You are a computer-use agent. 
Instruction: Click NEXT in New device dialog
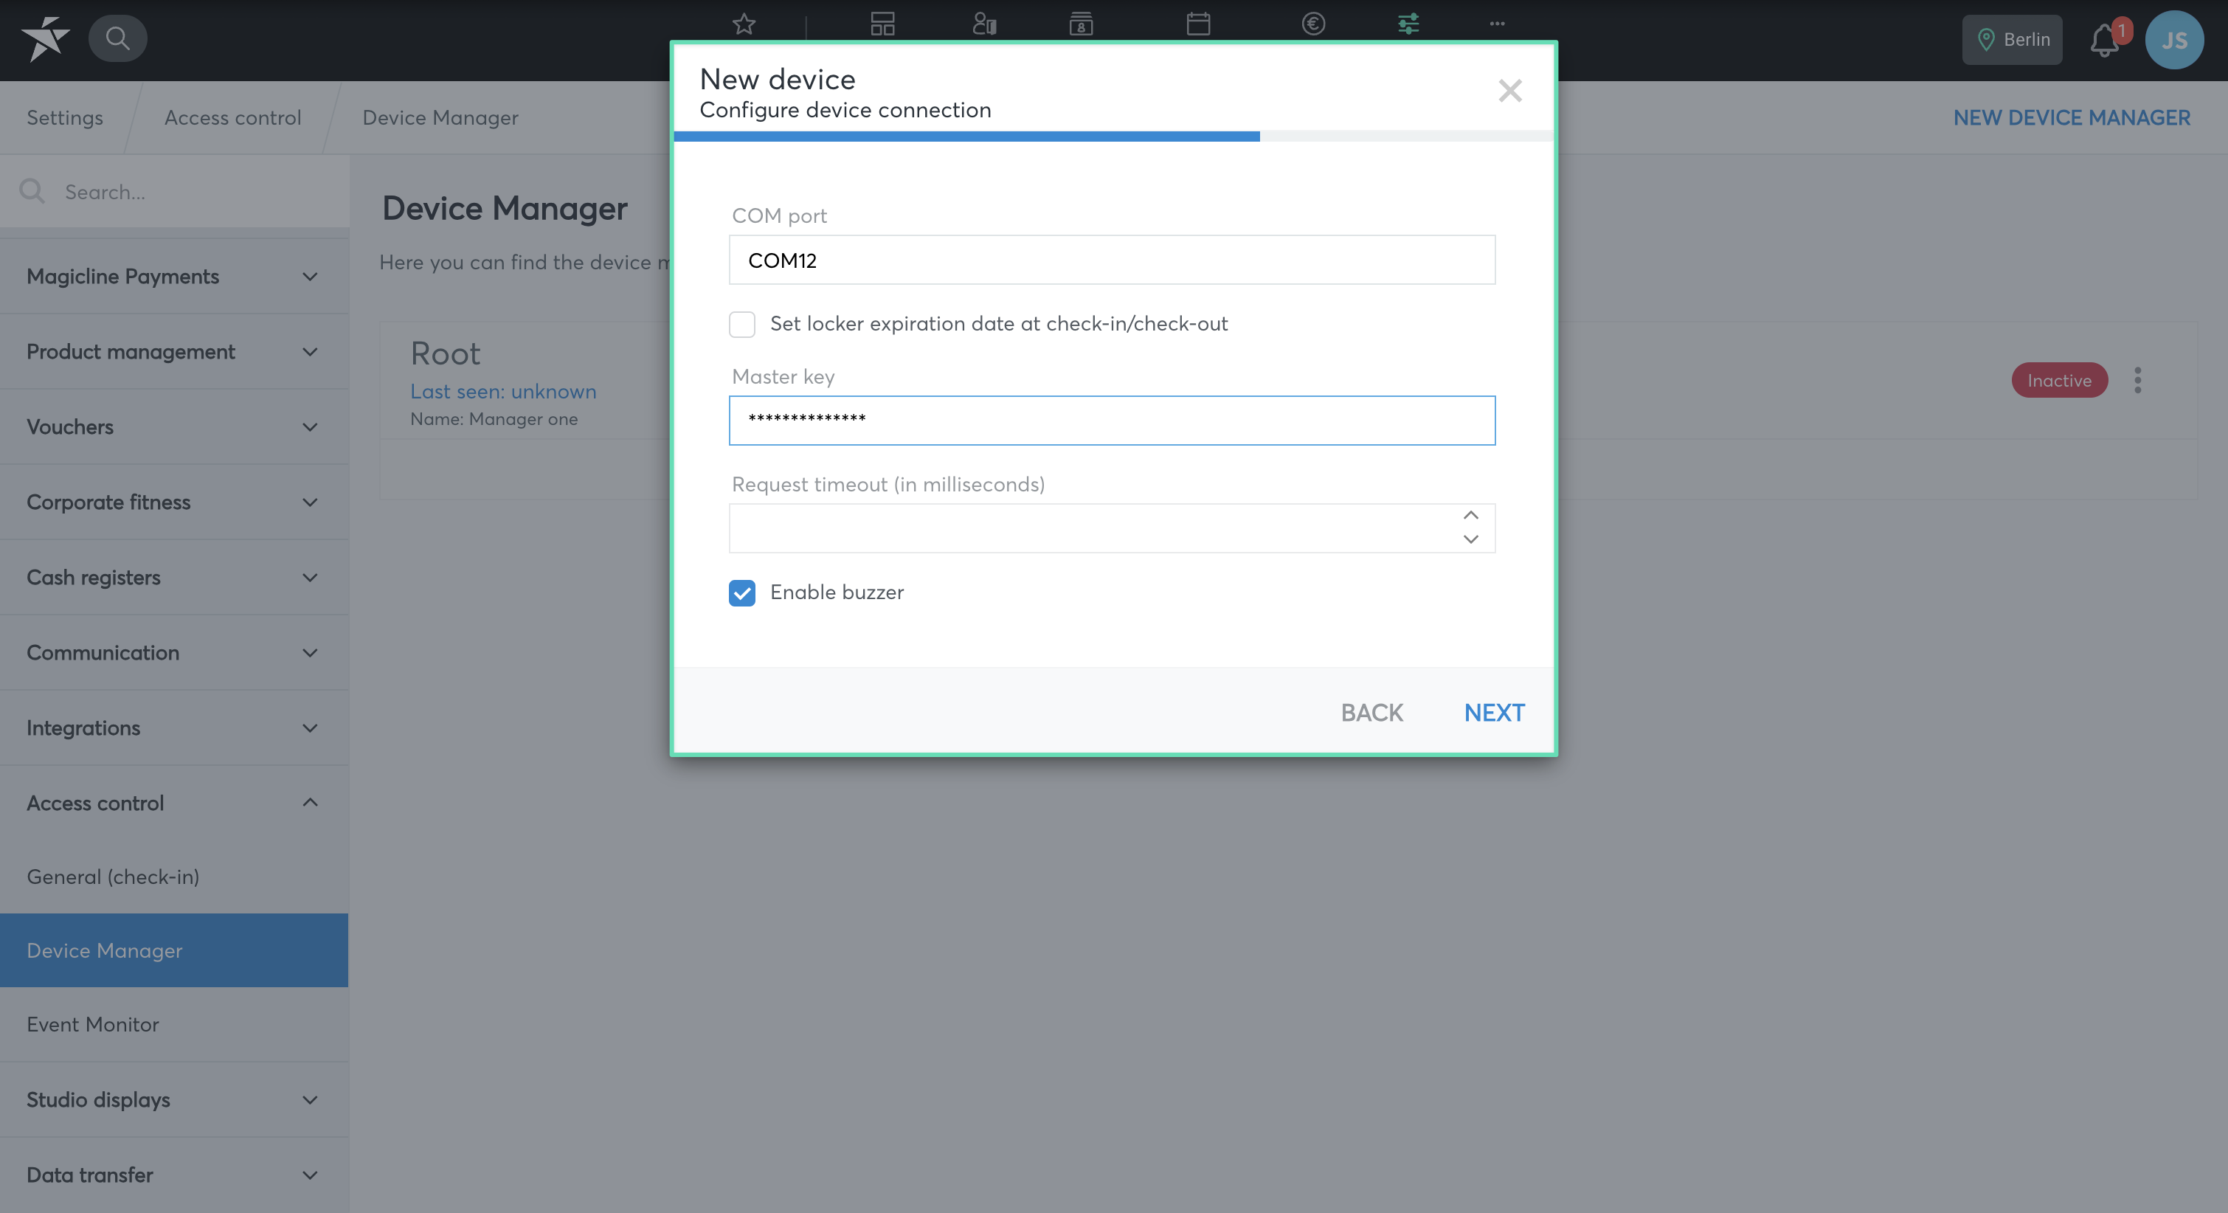point(1494,713)
